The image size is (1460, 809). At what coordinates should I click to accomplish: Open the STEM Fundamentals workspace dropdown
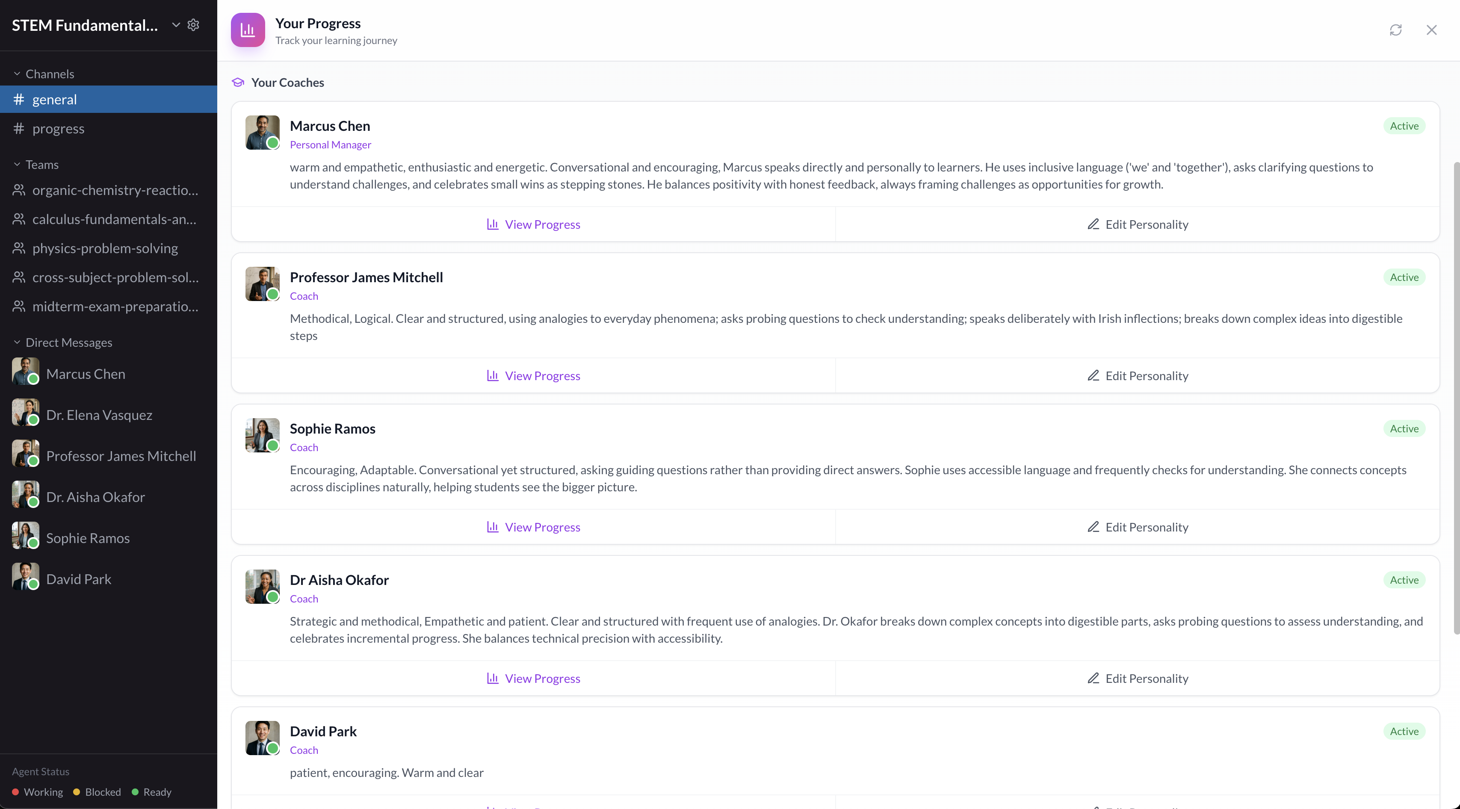[176, 25]
